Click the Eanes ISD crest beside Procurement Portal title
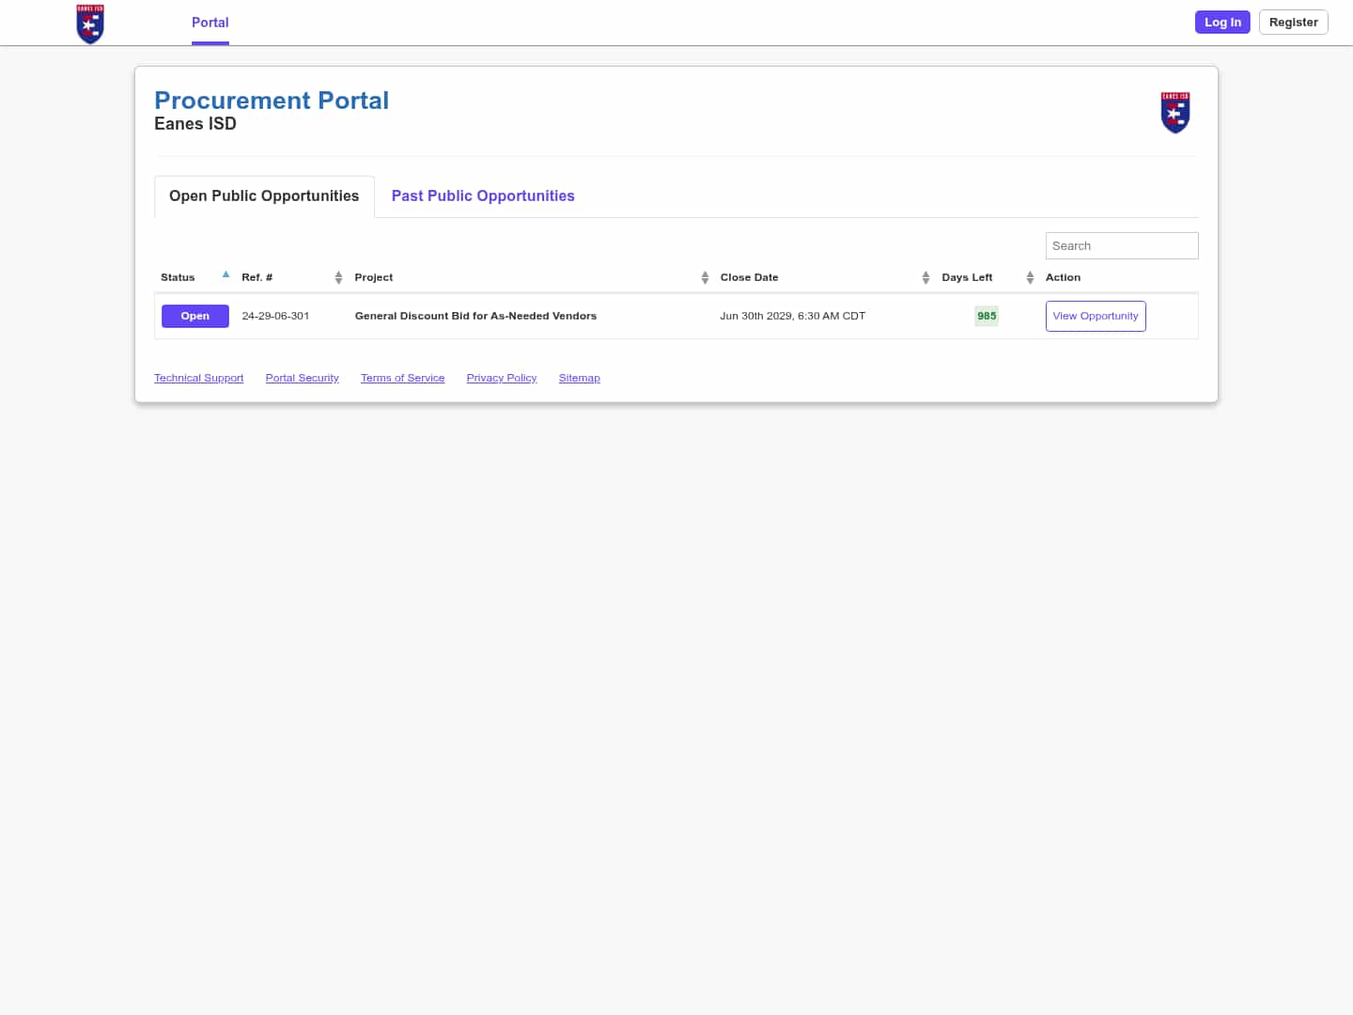1353x1015 pixels. pyautogui.click(x=1175, y=113)
